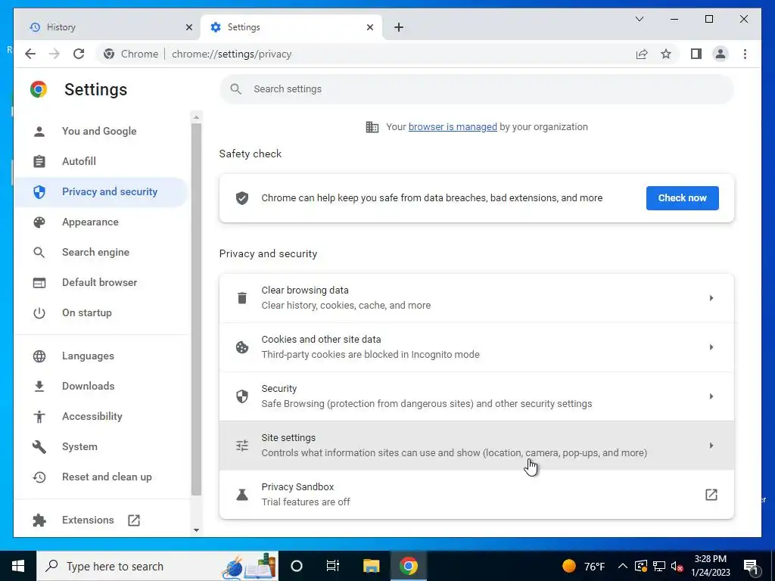Click sidebar scrollbar down arrow
This screenshot has width=775, height=581.
pos(196,530)
